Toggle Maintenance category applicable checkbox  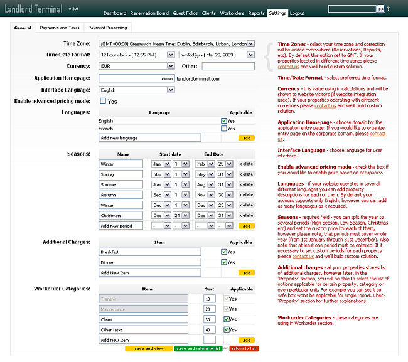tap(227, 309)
